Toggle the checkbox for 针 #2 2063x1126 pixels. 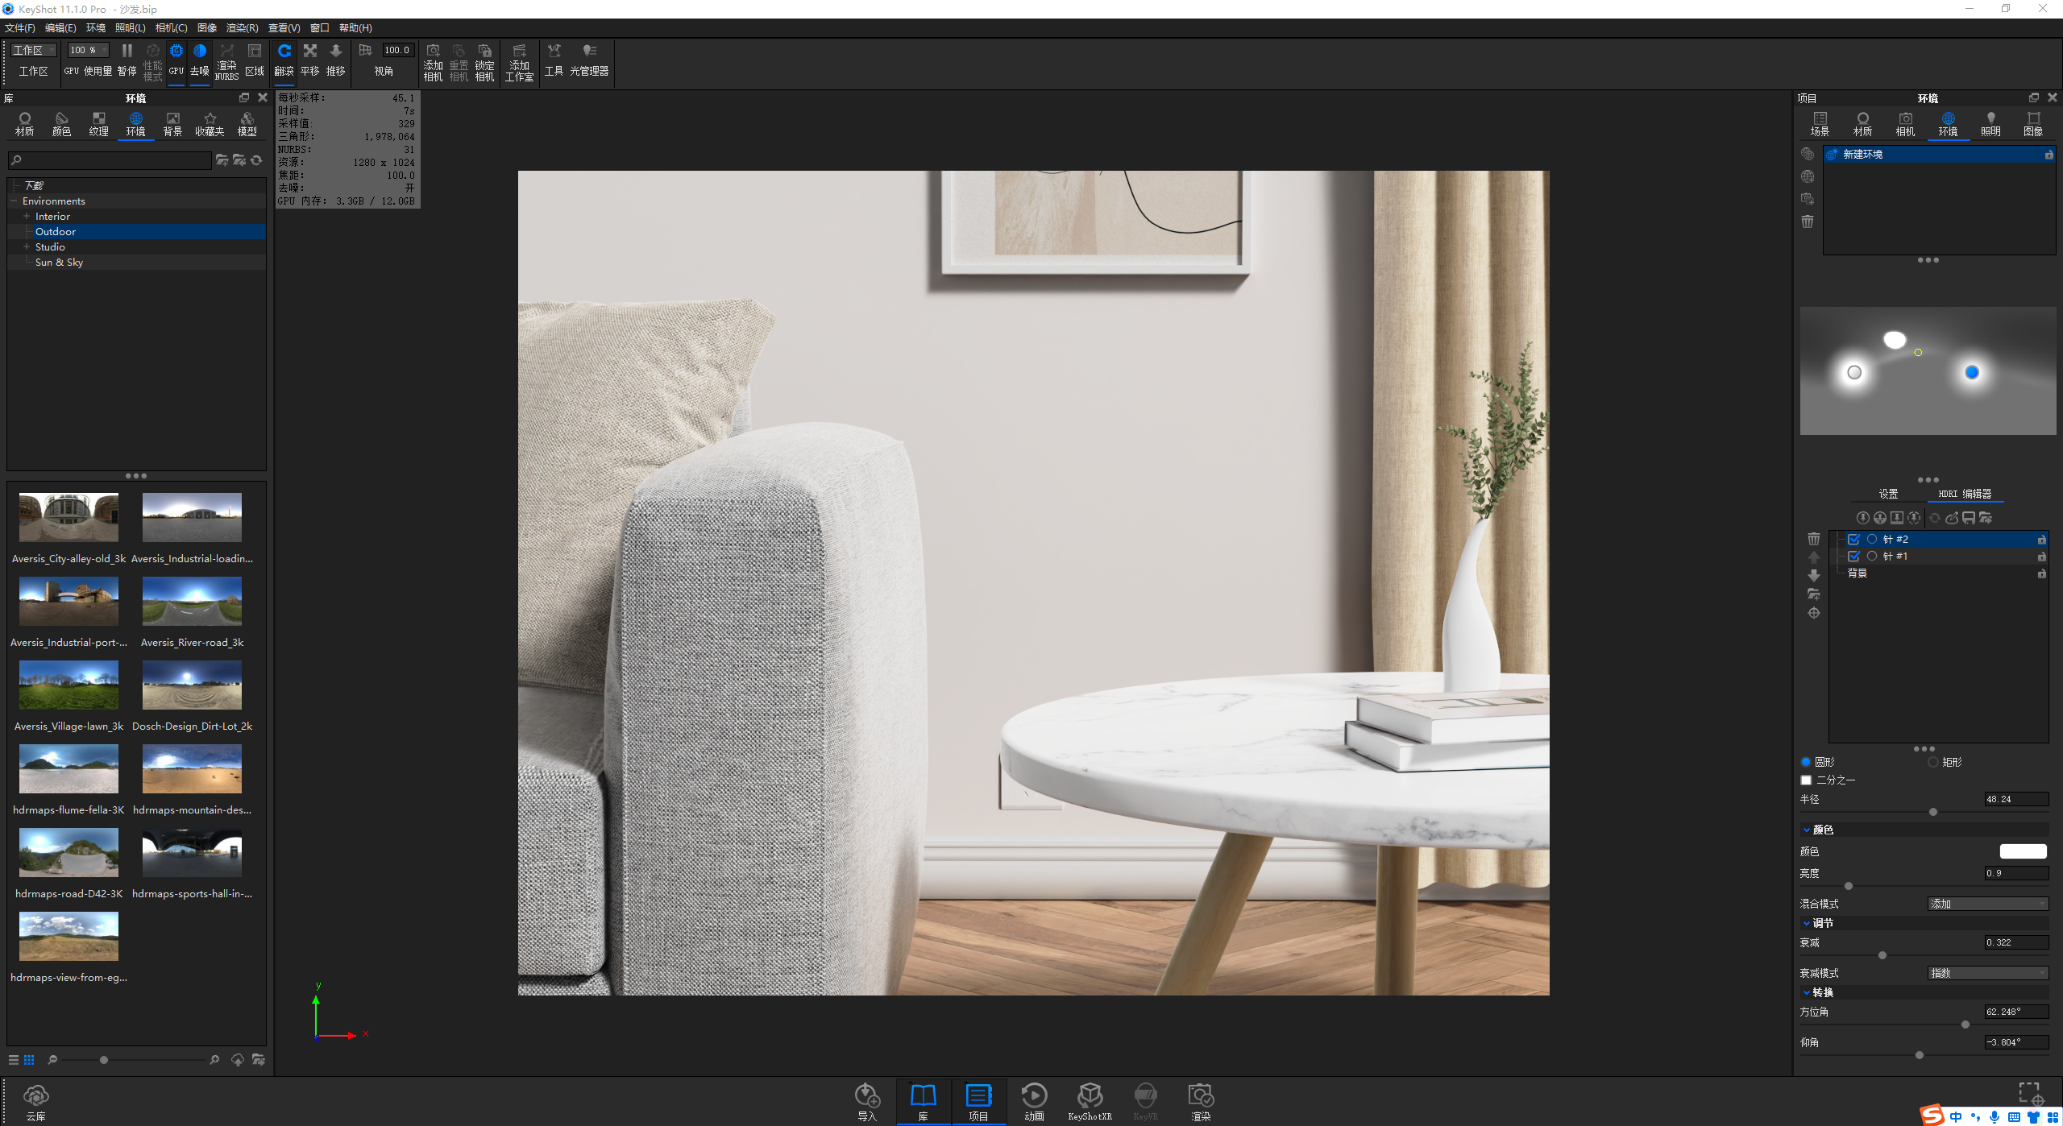1853,539
